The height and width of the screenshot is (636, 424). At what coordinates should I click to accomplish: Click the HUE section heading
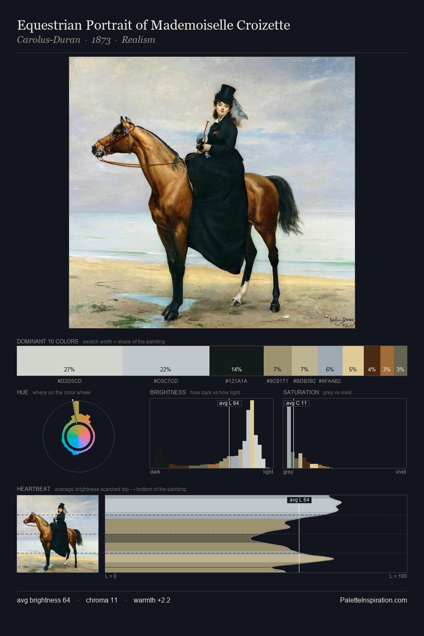click(x=22, y=392)
